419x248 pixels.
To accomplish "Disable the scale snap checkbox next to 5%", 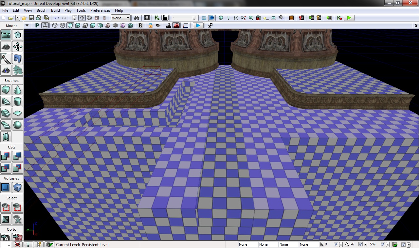I will point(382,244).
